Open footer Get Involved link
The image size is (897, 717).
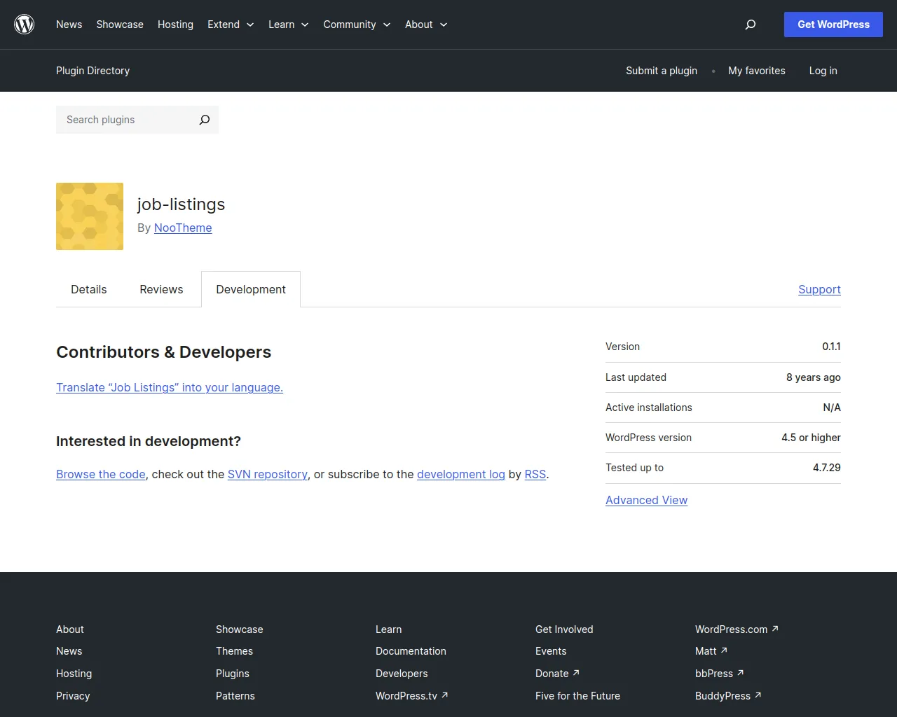(x=564, y=629)
